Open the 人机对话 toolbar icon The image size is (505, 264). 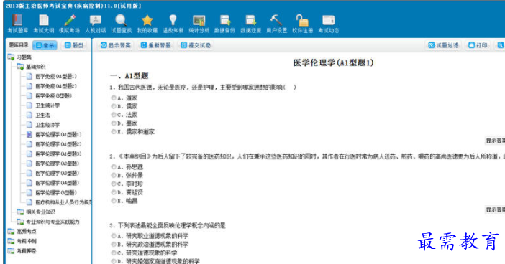(96, 24)
